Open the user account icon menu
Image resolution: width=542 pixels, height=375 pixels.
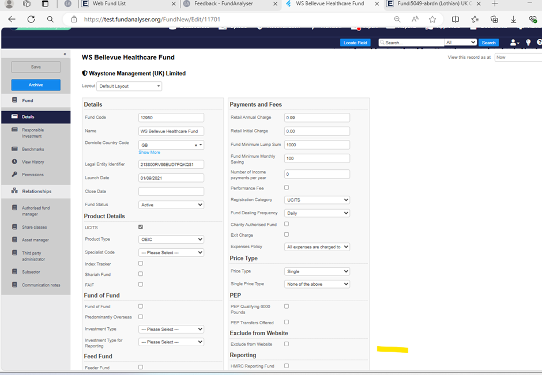click(x=513, y=43)
